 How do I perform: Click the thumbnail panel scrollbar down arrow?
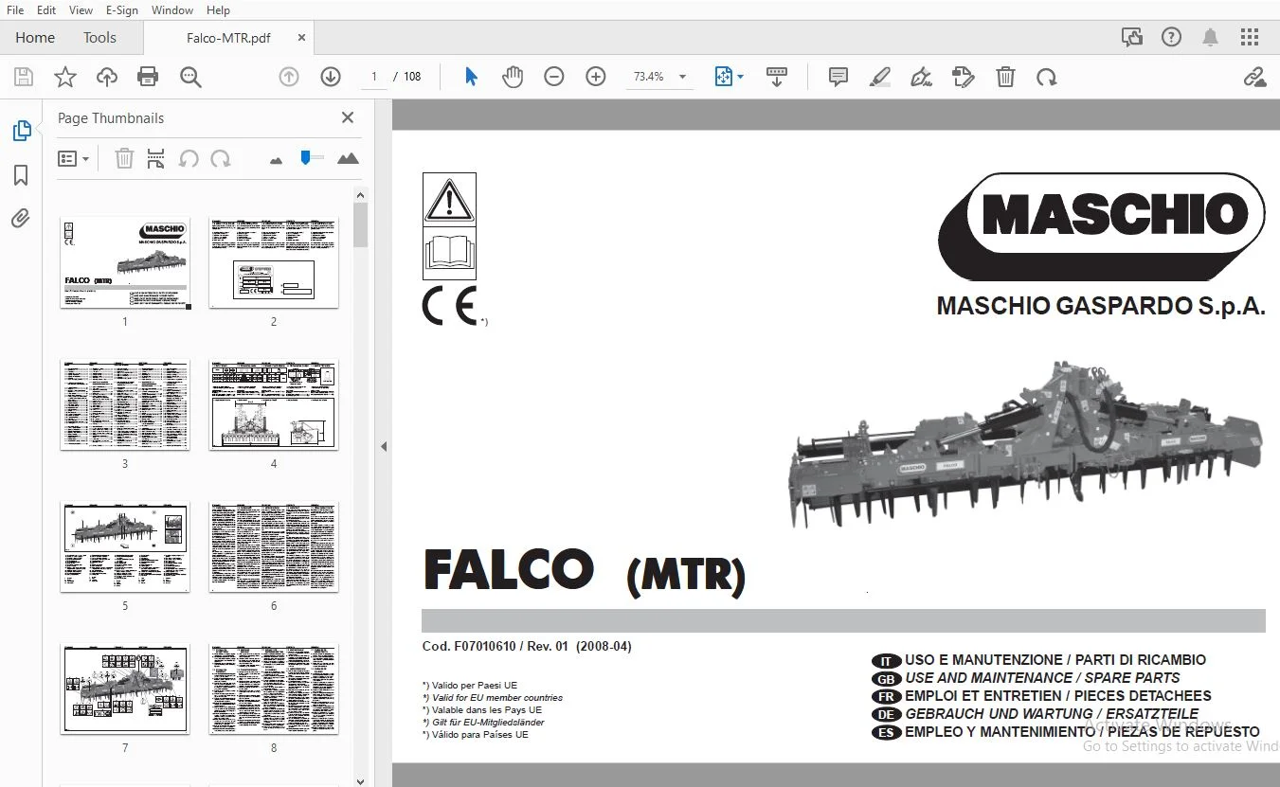pyautogui.click(x=360, y=780)
